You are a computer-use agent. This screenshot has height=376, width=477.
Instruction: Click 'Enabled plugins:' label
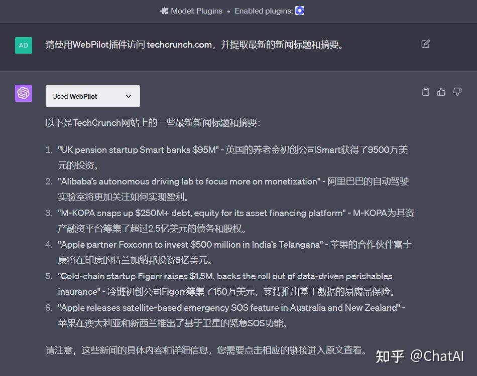pyautogui.click(x=264, y=11)
